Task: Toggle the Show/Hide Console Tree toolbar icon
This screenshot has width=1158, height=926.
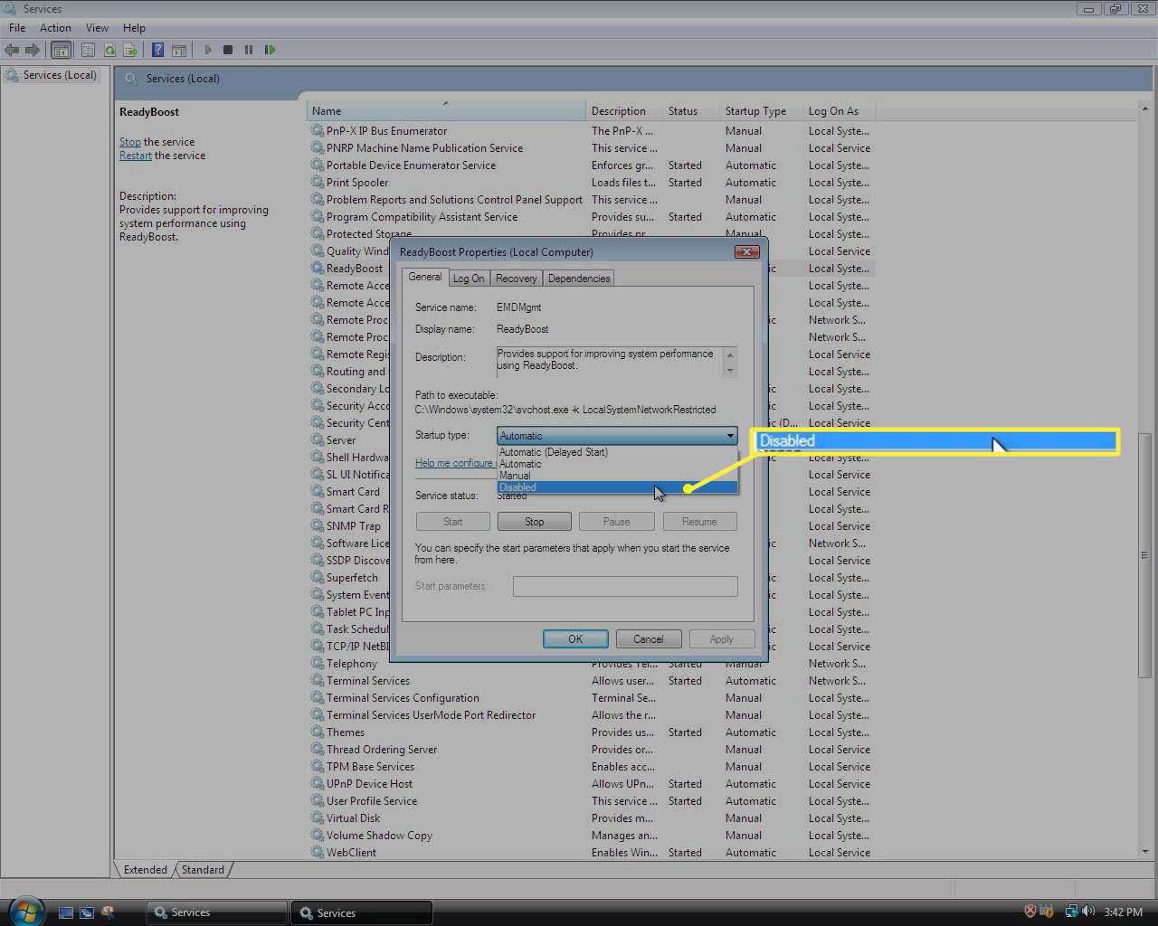Action: (62, 50)
